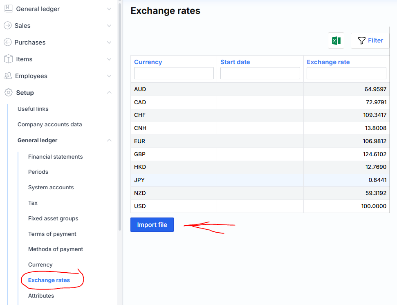Screen dimensions: 397x305
Task: Focus the Start date filter input
Action: pyautogui.click(x=260, y=73)
